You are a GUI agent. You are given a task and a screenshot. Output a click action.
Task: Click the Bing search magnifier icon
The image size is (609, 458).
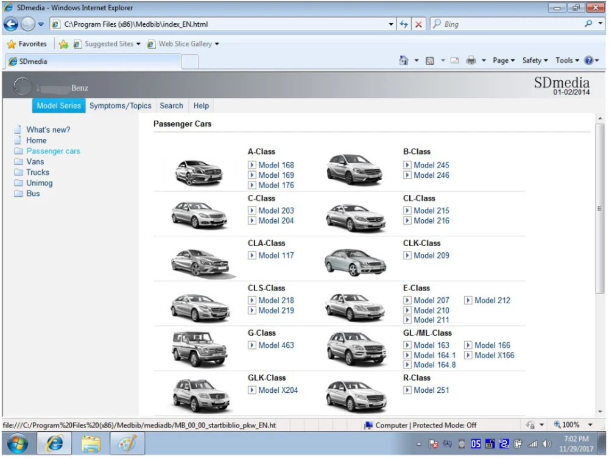tap(588, 24)
